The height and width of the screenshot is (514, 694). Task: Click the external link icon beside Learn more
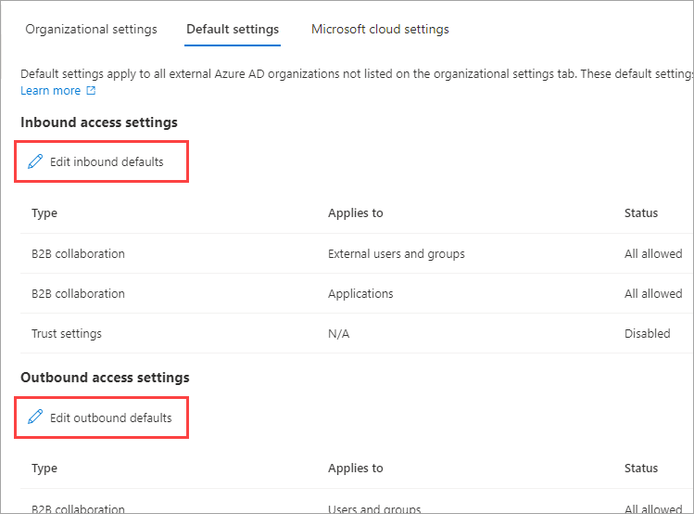[x=91, y=91]
